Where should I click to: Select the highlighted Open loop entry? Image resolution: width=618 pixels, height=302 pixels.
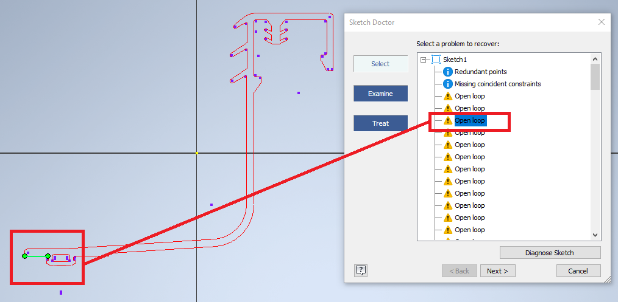(470, 120)
